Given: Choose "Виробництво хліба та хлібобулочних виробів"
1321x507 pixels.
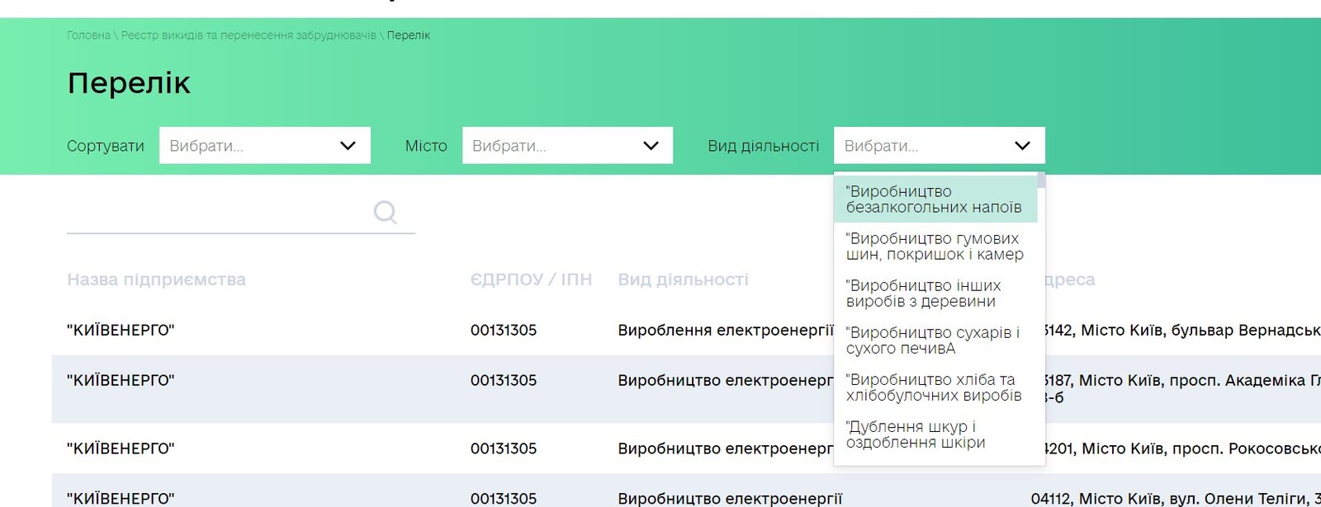Looking at the screenshot, I should tap(933, 387).
